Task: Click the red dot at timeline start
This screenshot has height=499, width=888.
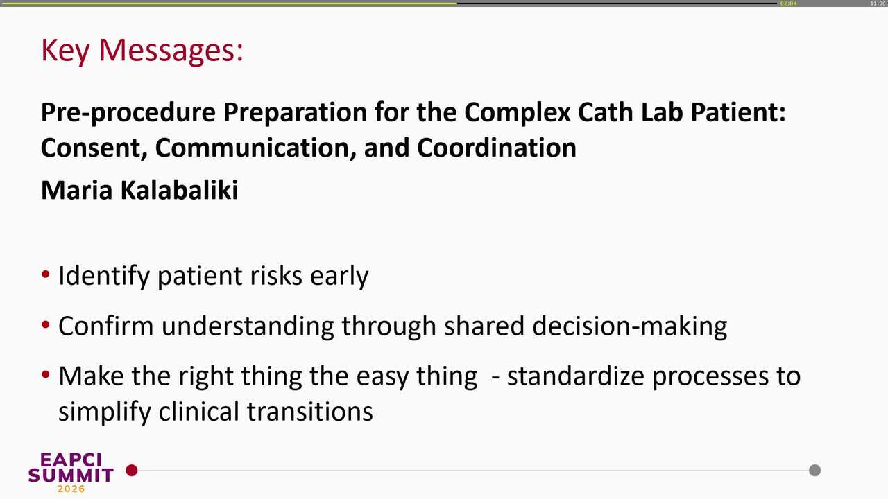Action: pyautogui.click(x=132, y=471)
